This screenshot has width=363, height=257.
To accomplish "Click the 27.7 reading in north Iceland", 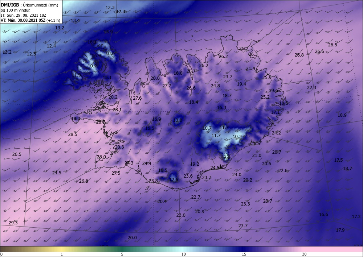I will click(167, 86).
